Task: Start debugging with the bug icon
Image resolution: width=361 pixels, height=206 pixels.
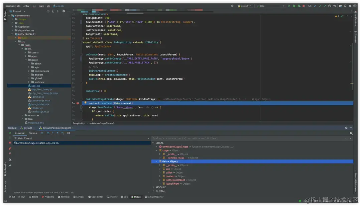Action: [x=294, y=6]
